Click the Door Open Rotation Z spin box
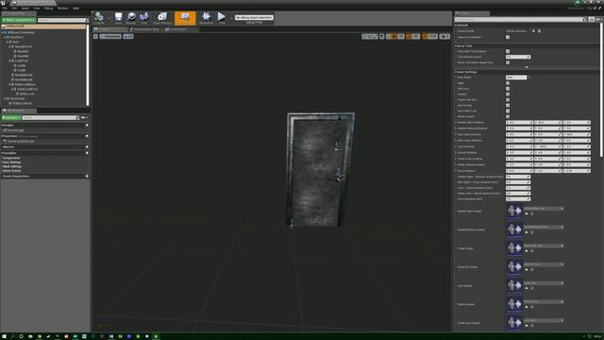The height and width of the screenshot is (340, 604). (577, 134)
